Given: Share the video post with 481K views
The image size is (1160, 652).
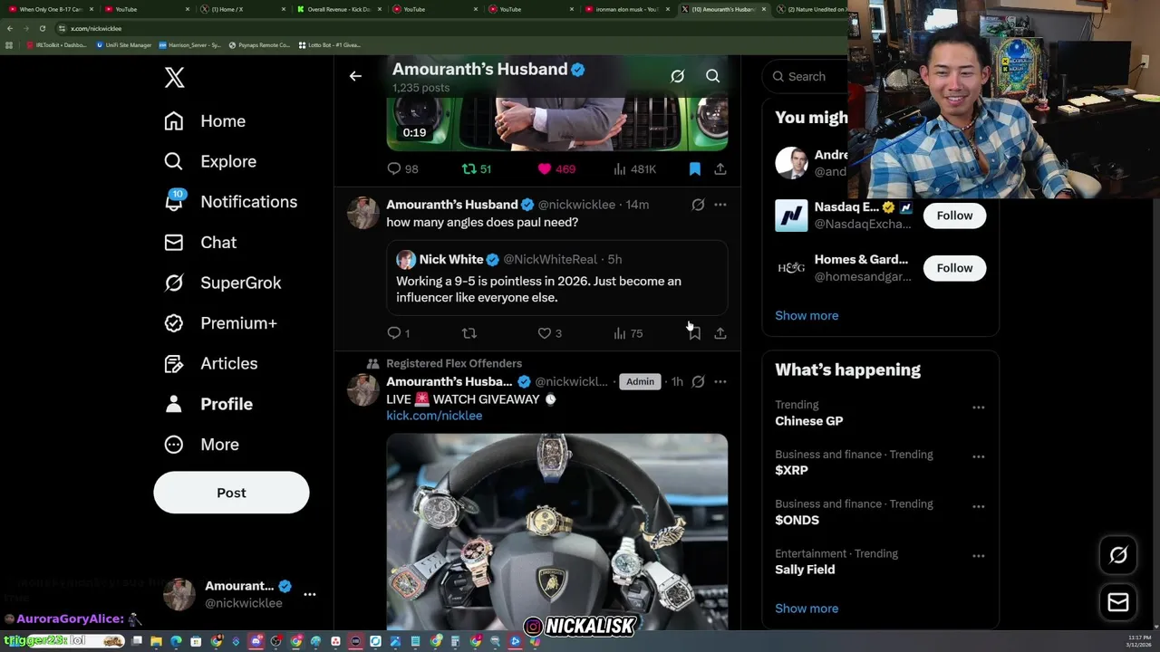Looking at the screenshot, I should click(x=720, y=168).
